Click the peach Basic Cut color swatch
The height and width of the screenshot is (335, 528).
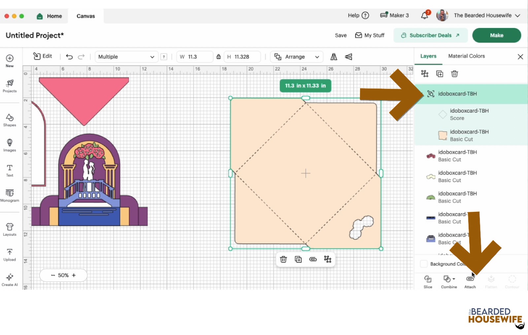[x=443, y=135]
